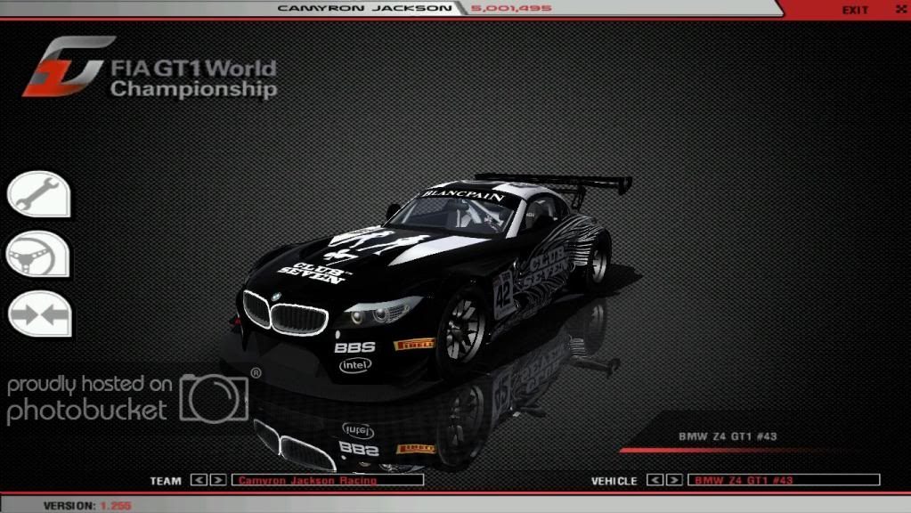
Task: Click the Camyron Jackson Racing team field
Action: (328, 480)
